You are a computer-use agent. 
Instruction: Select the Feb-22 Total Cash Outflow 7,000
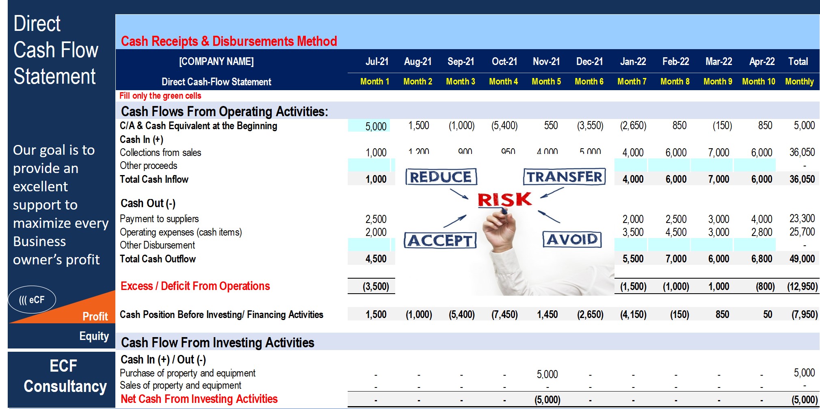(676, 259)
